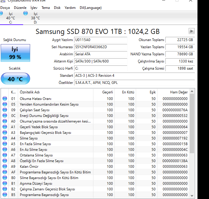The width and height of the screenshot is (209, 199).
Task: Select Enerji Durumu Değişikliği Sayısı row
Action: coord(95,115)
